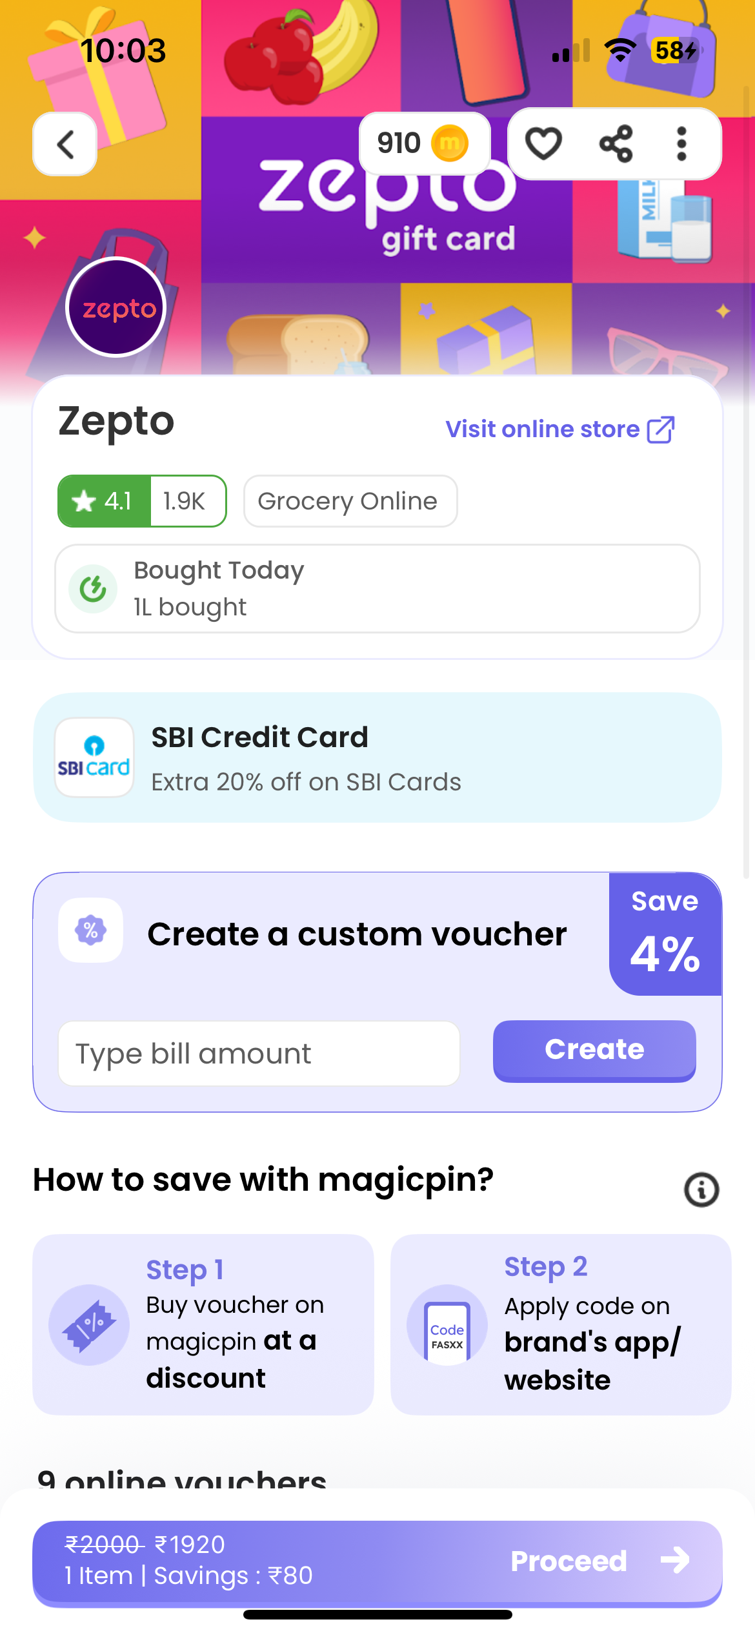755x1635 pixels.
Task: Tap the percentage badge on custom voucher card
Action: pos(91,930)
